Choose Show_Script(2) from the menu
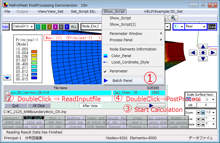Screen dimensions: 220x143 133,25
